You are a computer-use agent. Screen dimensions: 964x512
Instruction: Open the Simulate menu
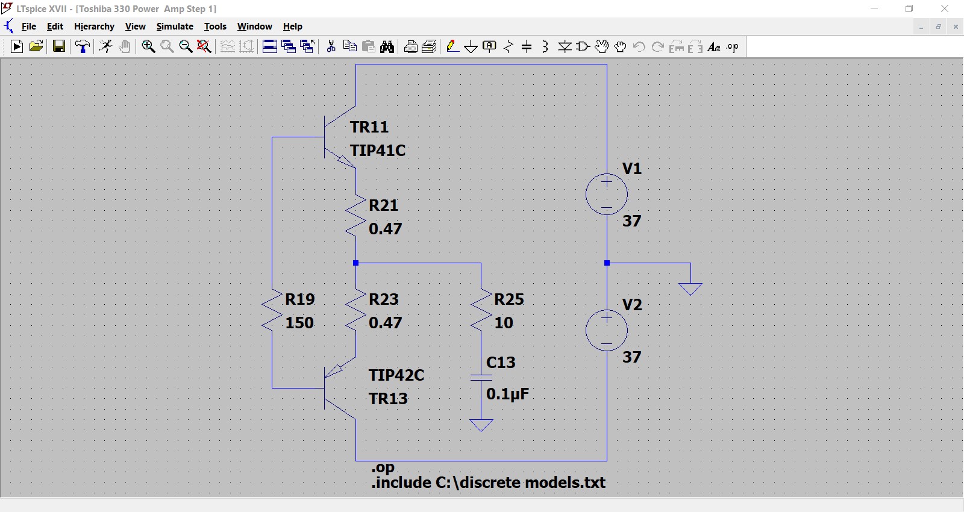click(x=175, y=27)
